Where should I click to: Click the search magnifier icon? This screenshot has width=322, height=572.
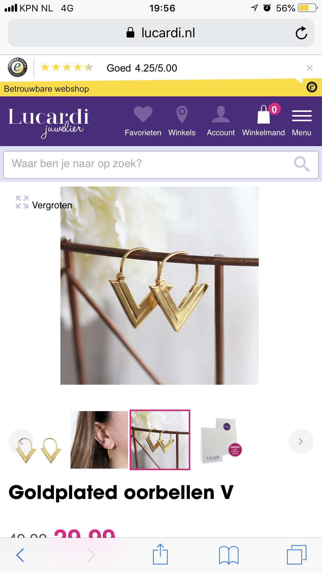tap(302, 164)
